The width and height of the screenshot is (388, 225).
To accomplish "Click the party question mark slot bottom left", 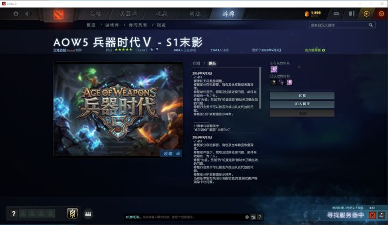I will click(14, 214).
